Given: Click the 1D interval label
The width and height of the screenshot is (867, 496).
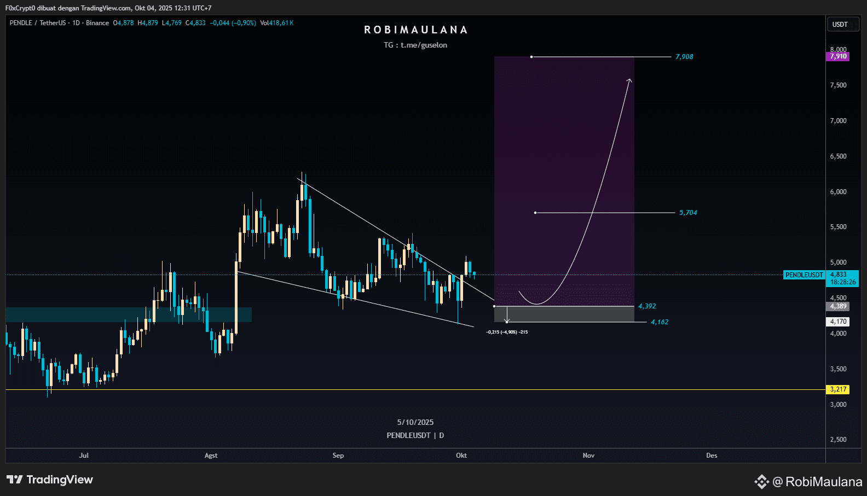Looking at the screenshot, I should tap(76, 23).
